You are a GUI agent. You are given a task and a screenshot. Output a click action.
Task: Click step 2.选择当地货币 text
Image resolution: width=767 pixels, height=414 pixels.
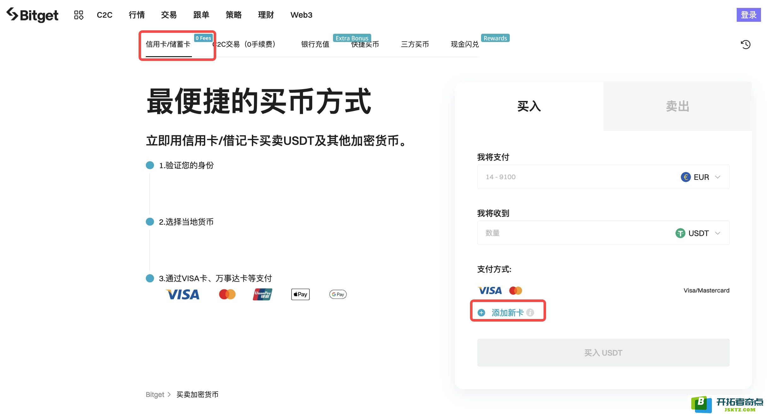coord(186,222)
